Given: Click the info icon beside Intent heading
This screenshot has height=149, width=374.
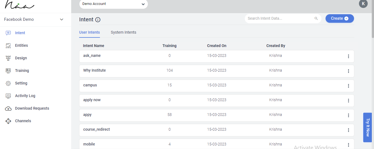Looking at the screenshot, I should (x=98, y=20).
